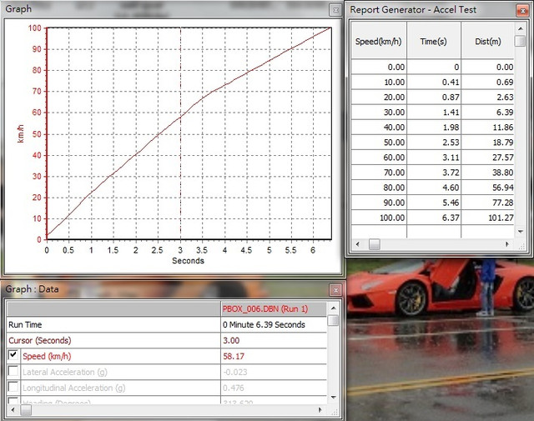The width and height of the screenshot is (534, 421).
Task: Enable the Lateral Acceleration (g) checkbox
Action: (13, 371)
